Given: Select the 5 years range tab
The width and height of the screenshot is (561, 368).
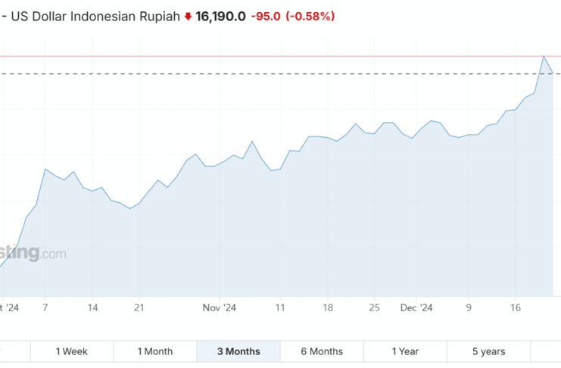Looking at the screenshot, I should [x=488, y=351].
